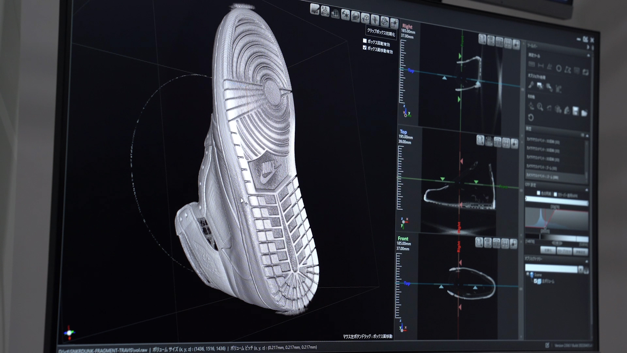Click the first icon in the 3D view toolbar
This screenshot has height=353, width=627.
pos(315,9)
